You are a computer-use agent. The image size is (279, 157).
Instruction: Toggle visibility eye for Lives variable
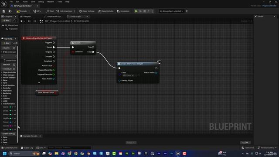point(15,111)
